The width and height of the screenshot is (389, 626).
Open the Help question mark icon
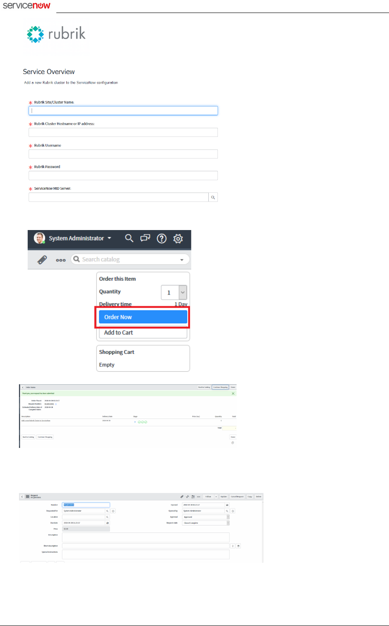click(x=162, y=238)
